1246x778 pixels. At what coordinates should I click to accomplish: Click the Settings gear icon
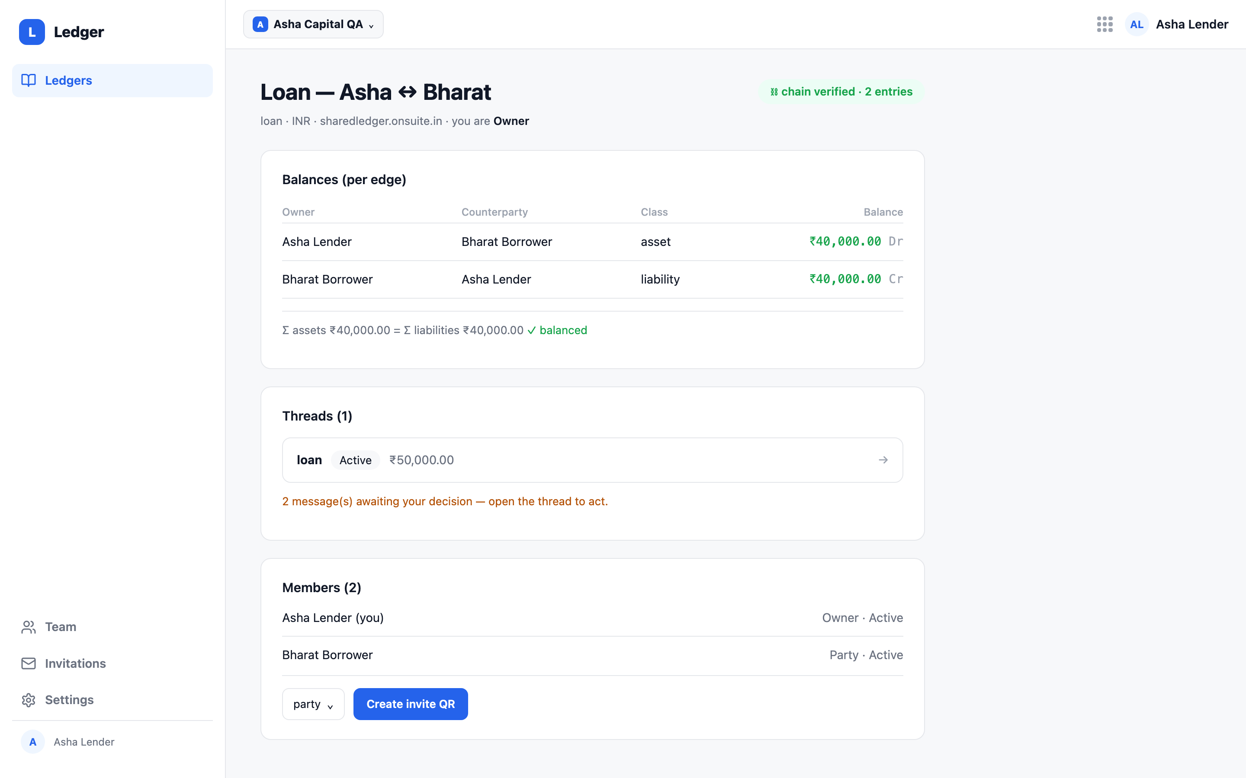click(28, 700)
